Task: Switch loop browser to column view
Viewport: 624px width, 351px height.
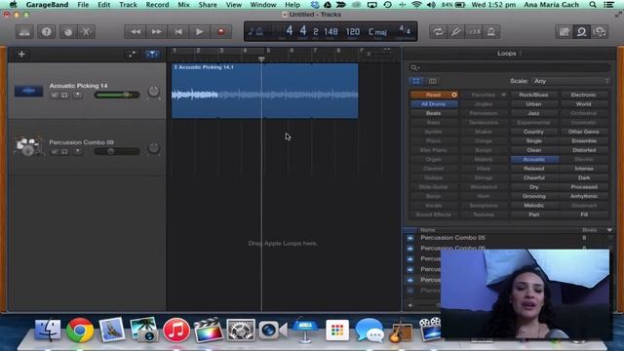Action: point(432,81)
